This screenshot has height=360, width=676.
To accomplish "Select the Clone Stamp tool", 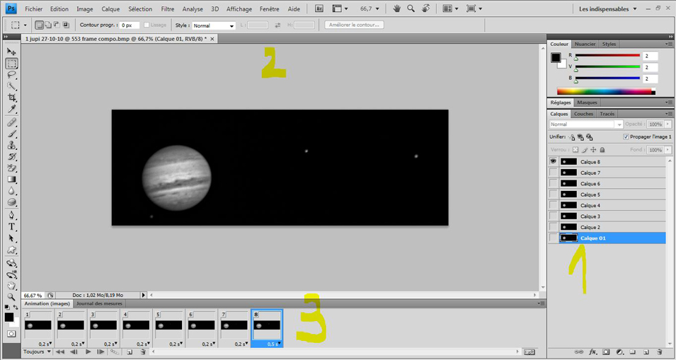I will [x=11, y=145].
